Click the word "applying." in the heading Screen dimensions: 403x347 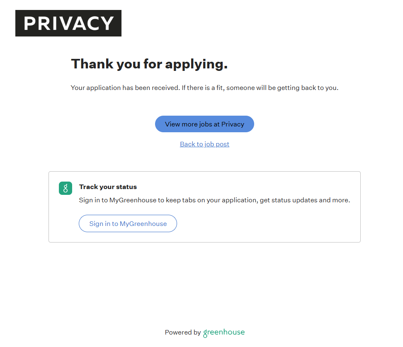click(x=197, y=64)
